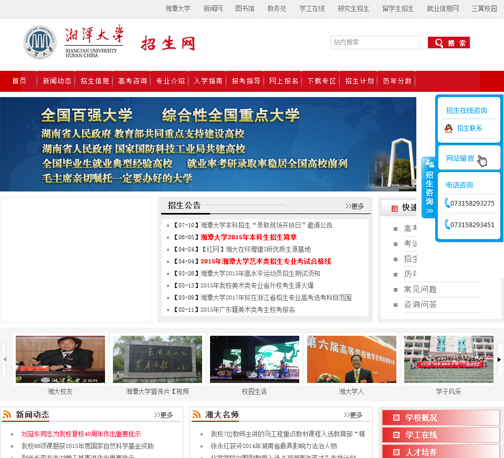The image size is (504, 458).
Task: Open 报考指导 in the navigation bar
Action: tap(246, 81)
